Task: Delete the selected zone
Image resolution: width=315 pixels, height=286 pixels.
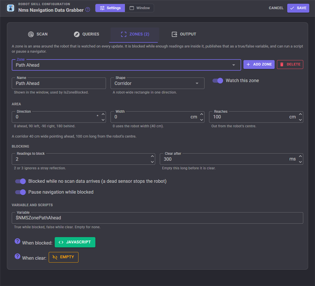Action: click(290, 65)
